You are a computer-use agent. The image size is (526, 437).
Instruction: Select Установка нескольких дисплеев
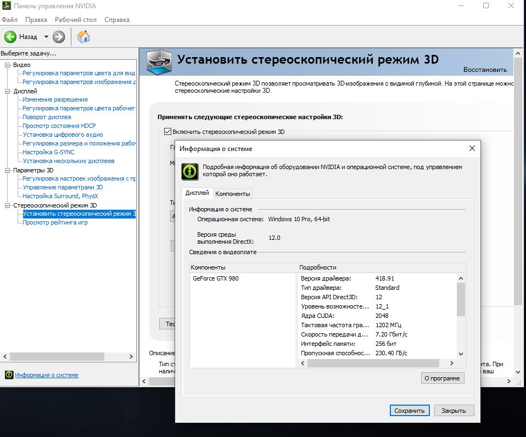coord(69,161)
